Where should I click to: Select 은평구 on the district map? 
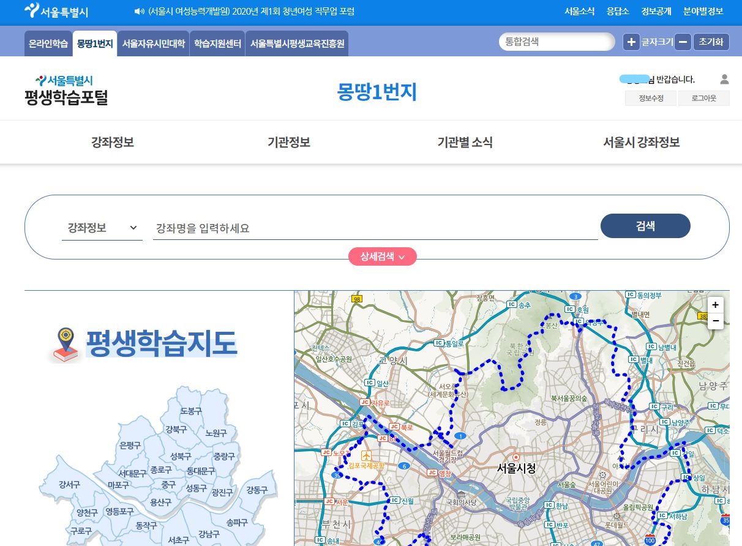coord(130,445)
